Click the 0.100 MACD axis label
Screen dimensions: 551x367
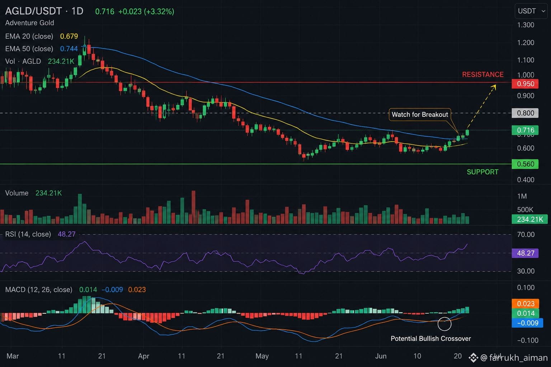[526, 288]
